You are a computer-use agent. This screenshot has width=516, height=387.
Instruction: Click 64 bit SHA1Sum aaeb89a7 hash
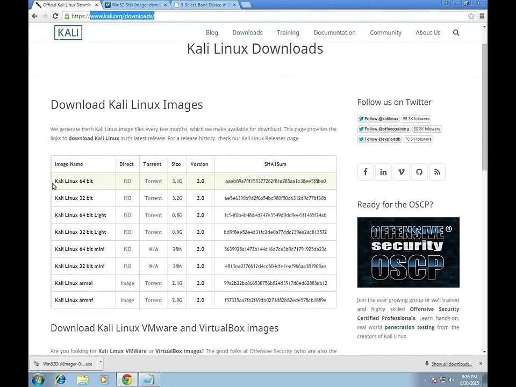tap(275, 181)
